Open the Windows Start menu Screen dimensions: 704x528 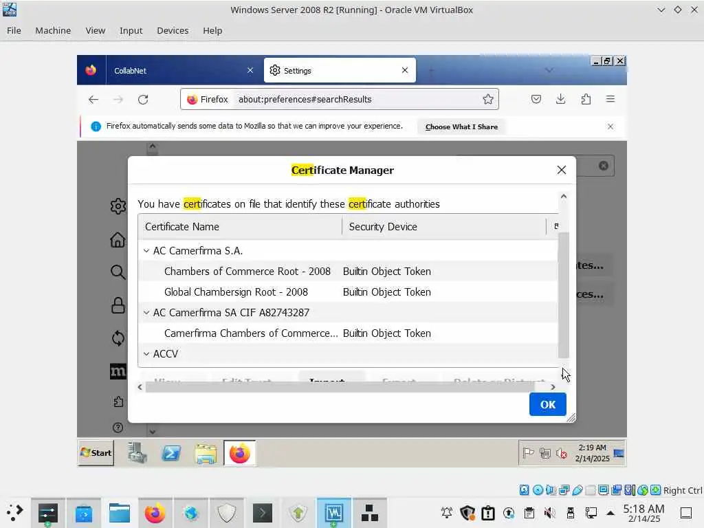[96, 453]
